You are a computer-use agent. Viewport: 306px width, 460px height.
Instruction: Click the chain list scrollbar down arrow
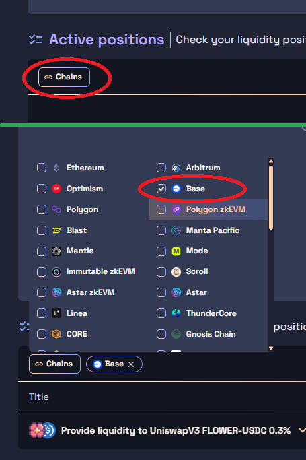(x=271, y=348)
